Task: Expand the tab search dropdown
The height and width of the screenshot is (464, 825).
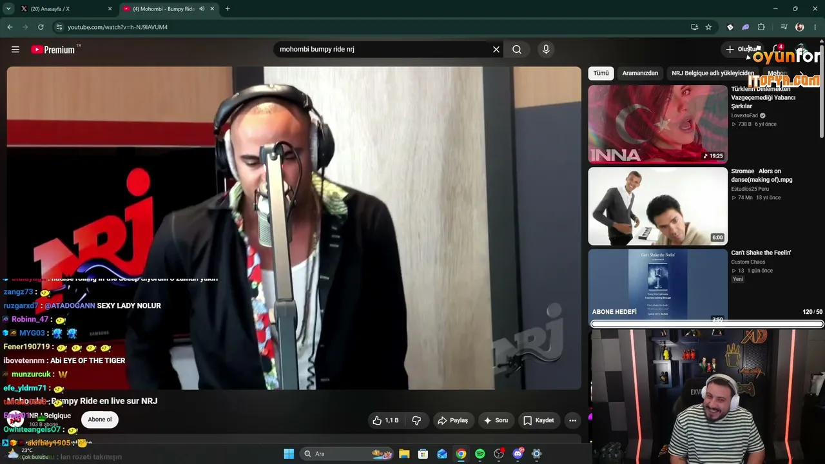Action: [8, 9]
